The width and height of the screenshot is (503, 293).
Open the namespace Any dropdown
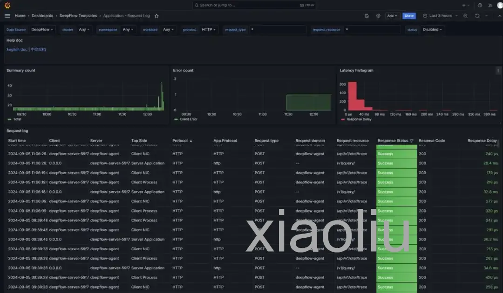coord(128,29)
